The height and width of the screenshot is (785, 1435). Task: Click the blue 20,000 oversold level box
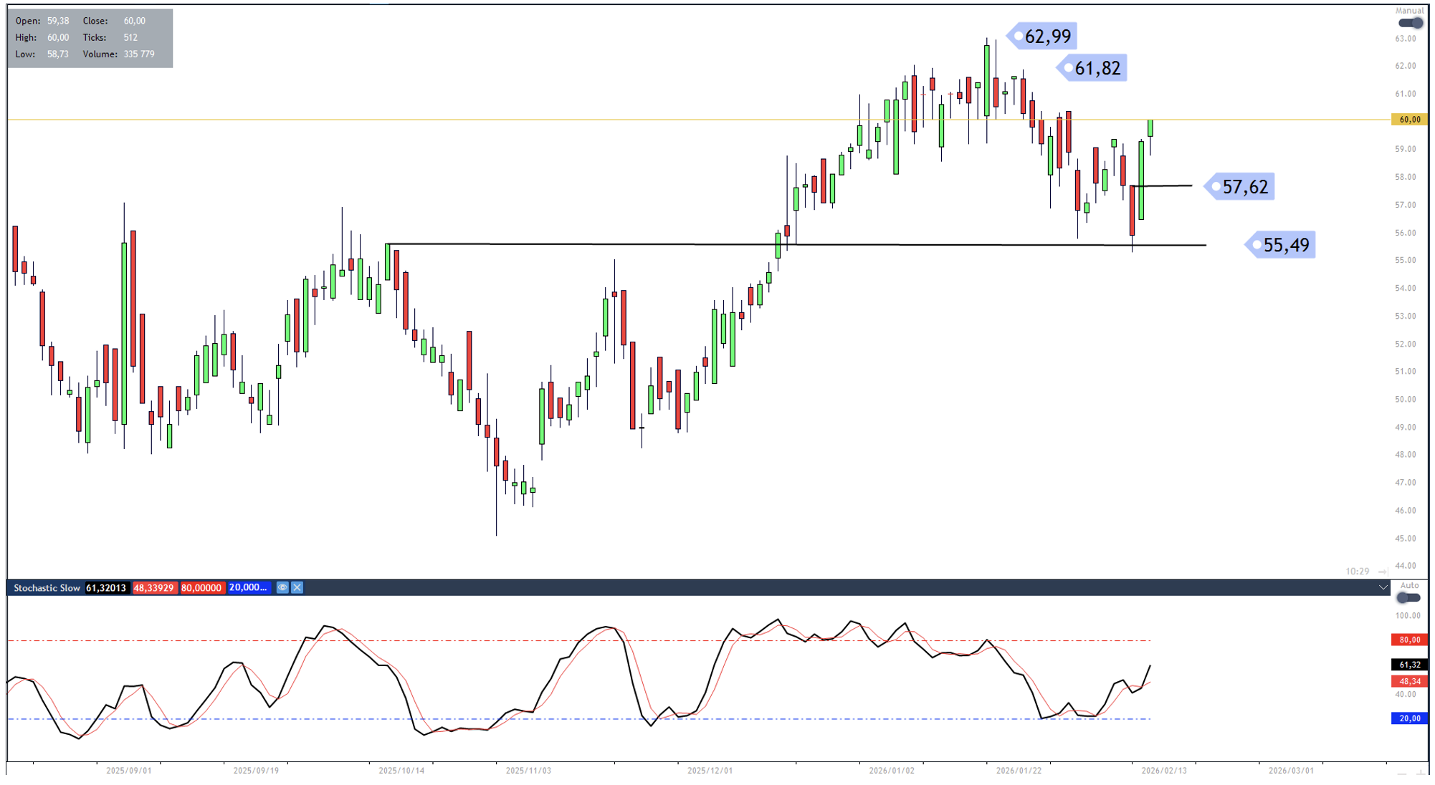coord(248,587)
